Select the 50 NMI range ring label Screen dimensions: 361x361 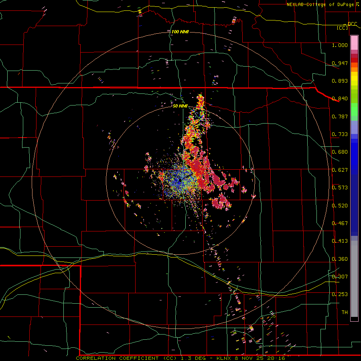180,106
